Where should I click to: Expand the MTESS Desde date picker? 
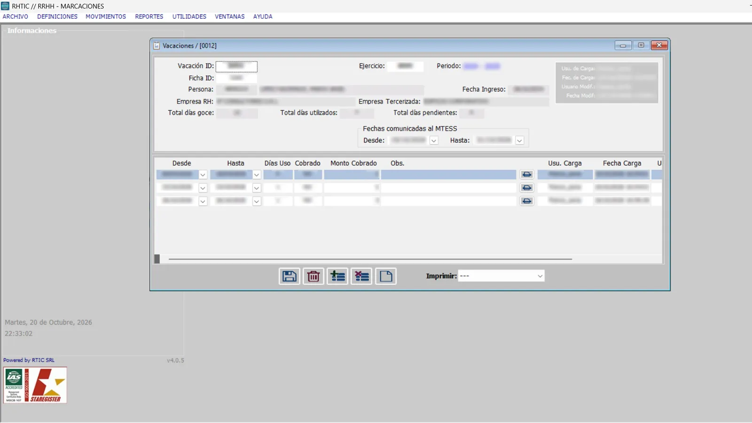(434, 141)
